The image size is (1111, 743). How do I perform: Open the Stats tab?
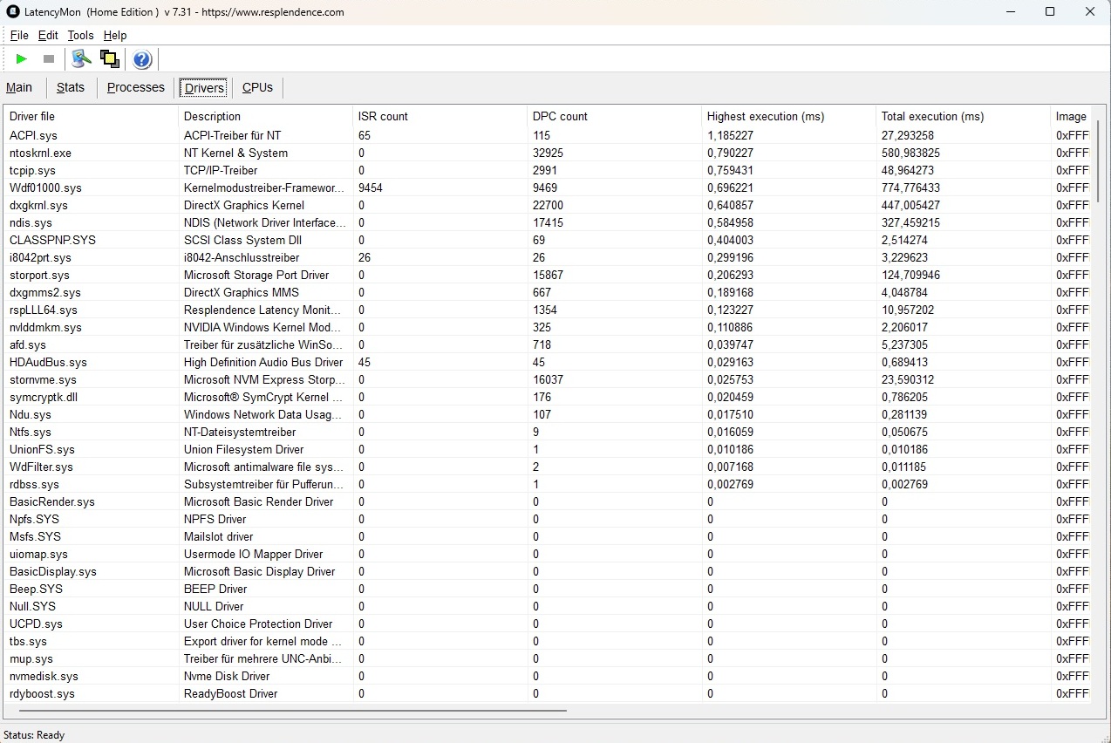coord(71,87)
